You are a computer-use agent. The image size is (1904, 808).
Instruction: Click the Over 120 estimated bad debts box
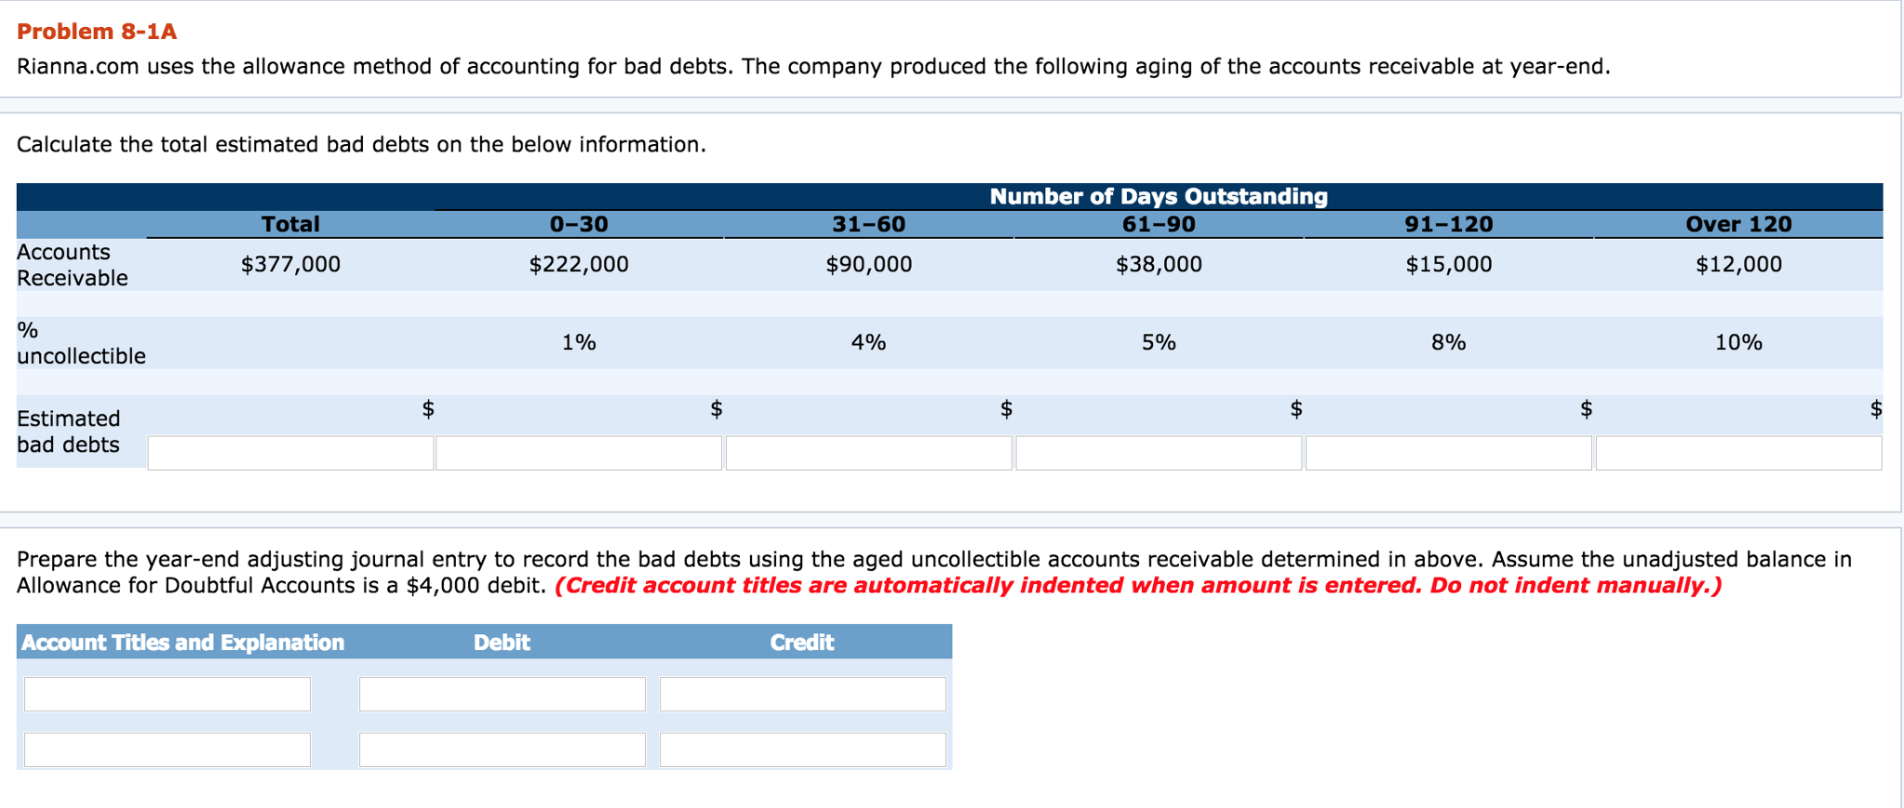pos(1738,453)
